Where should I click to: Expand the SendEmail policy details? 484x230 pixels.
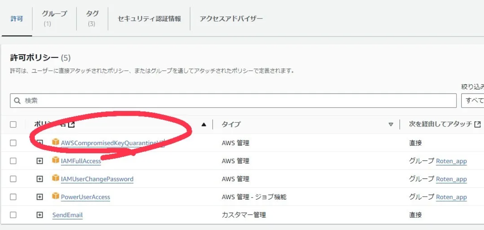(40, 215)
